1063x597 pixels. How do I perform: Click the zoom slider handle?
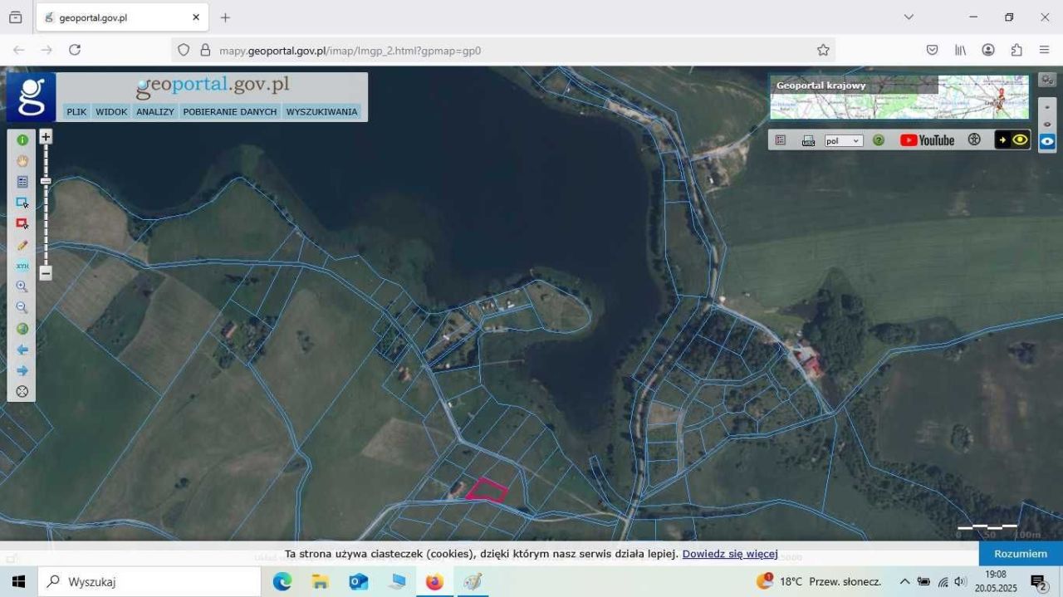coord(46,181)
